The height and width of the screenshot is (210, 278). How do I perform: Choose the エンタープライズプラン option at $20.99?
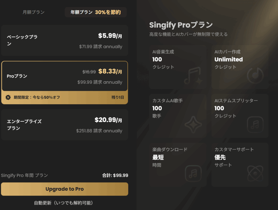(65, 125)
